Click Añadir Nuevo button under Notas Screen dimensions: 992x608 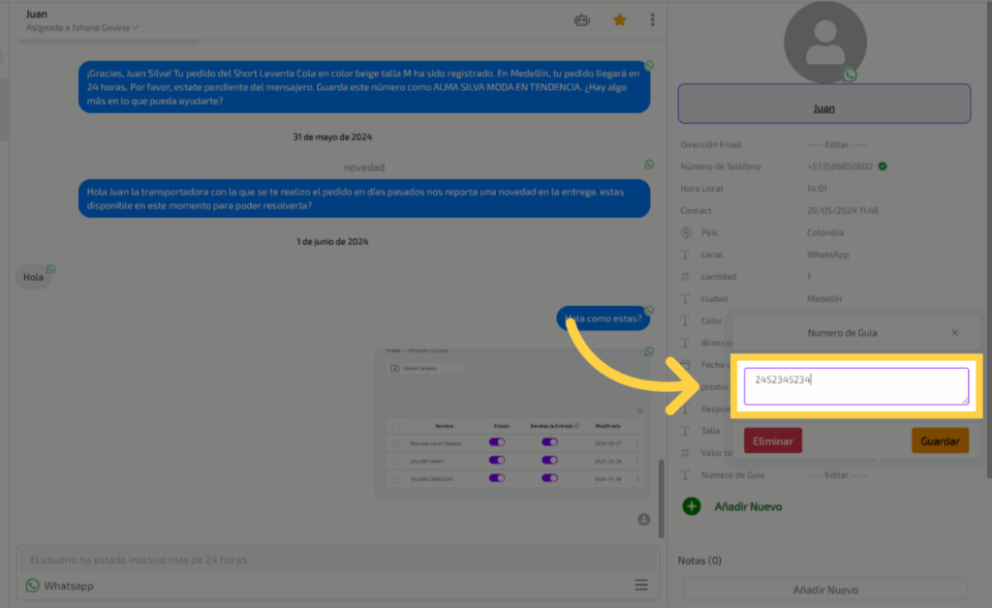(x=825, y=590)
